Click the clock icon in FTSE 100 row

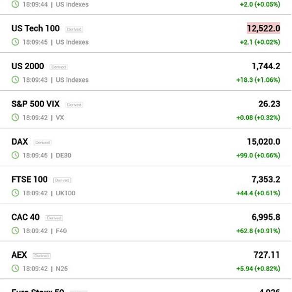tap(15, 193)
